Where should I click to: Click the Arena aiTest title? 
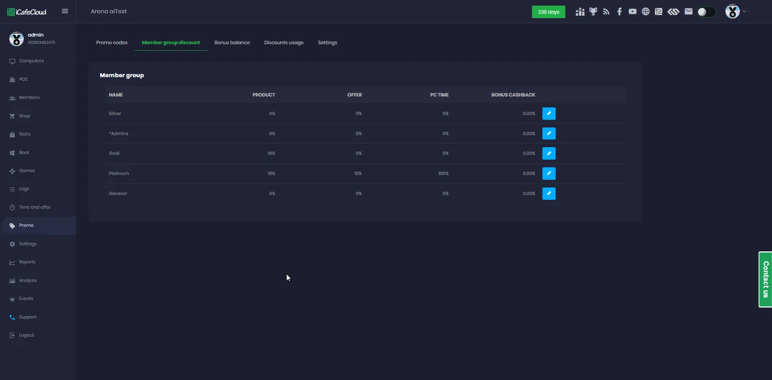click(109, 11)
